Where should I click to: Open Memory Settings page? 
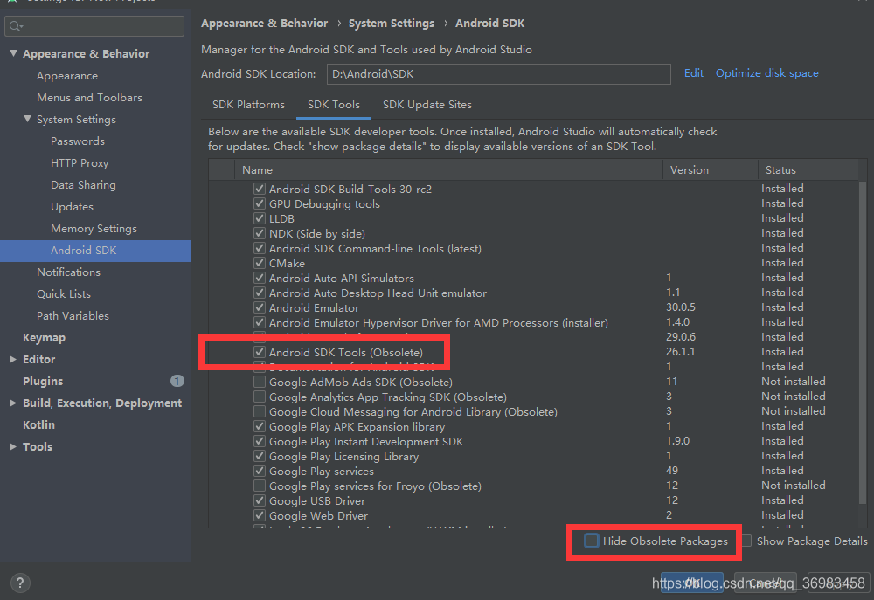94,229
